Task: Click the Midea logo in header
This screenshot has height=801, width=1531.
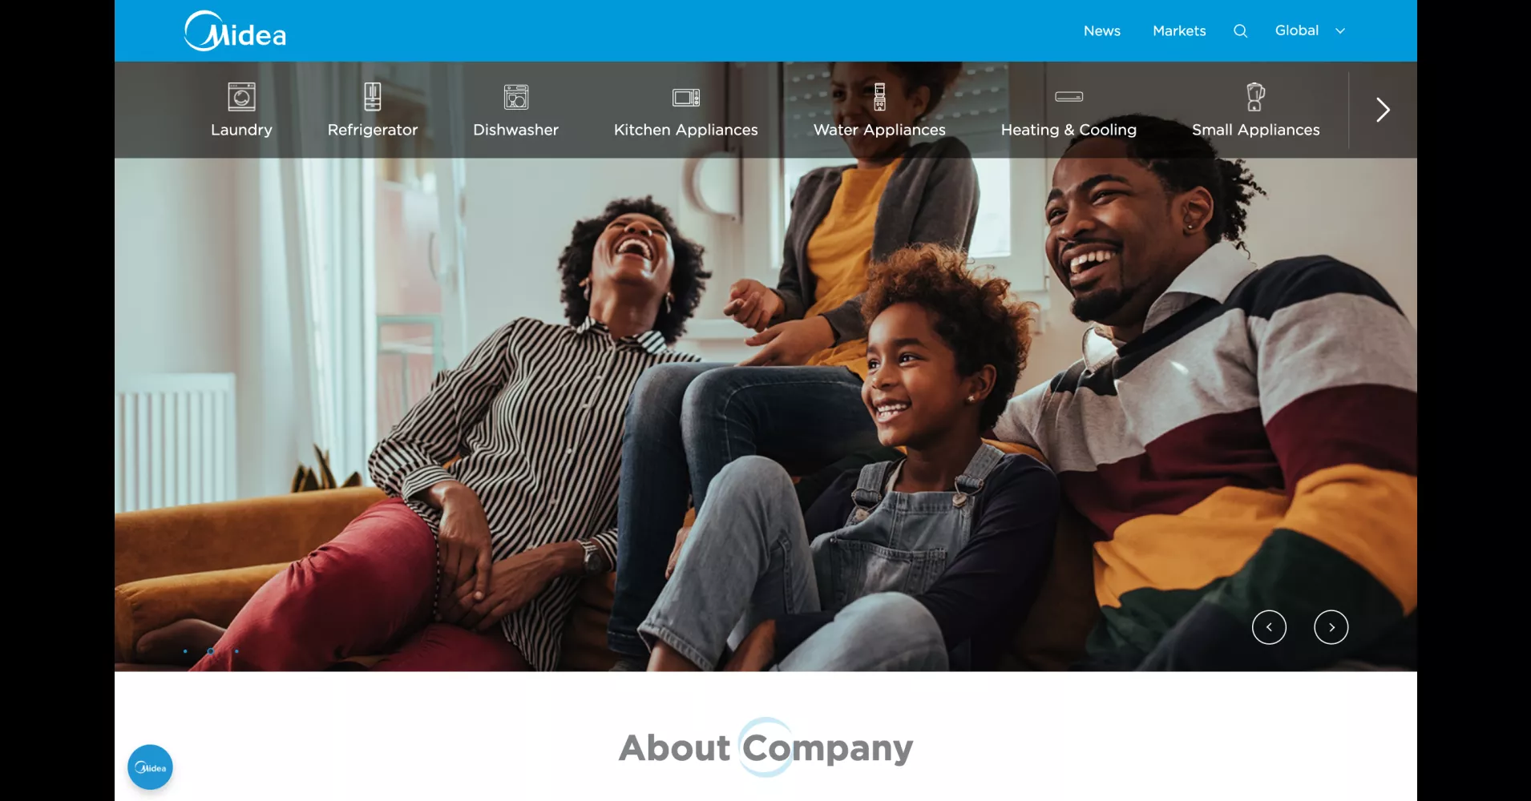Action: (235, 31)
